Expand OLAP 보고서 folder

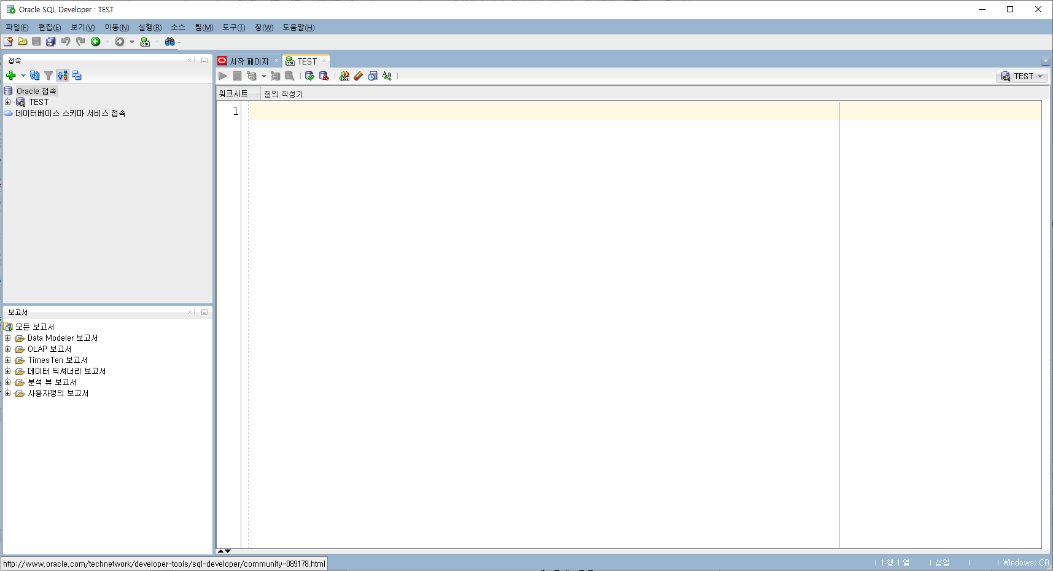[x=8, y=349]
